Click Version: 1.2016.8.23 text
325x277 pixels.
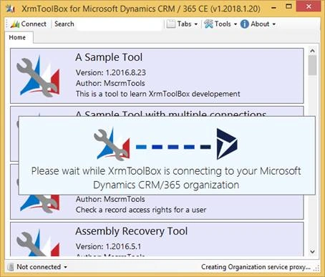(x=111, y=72)
